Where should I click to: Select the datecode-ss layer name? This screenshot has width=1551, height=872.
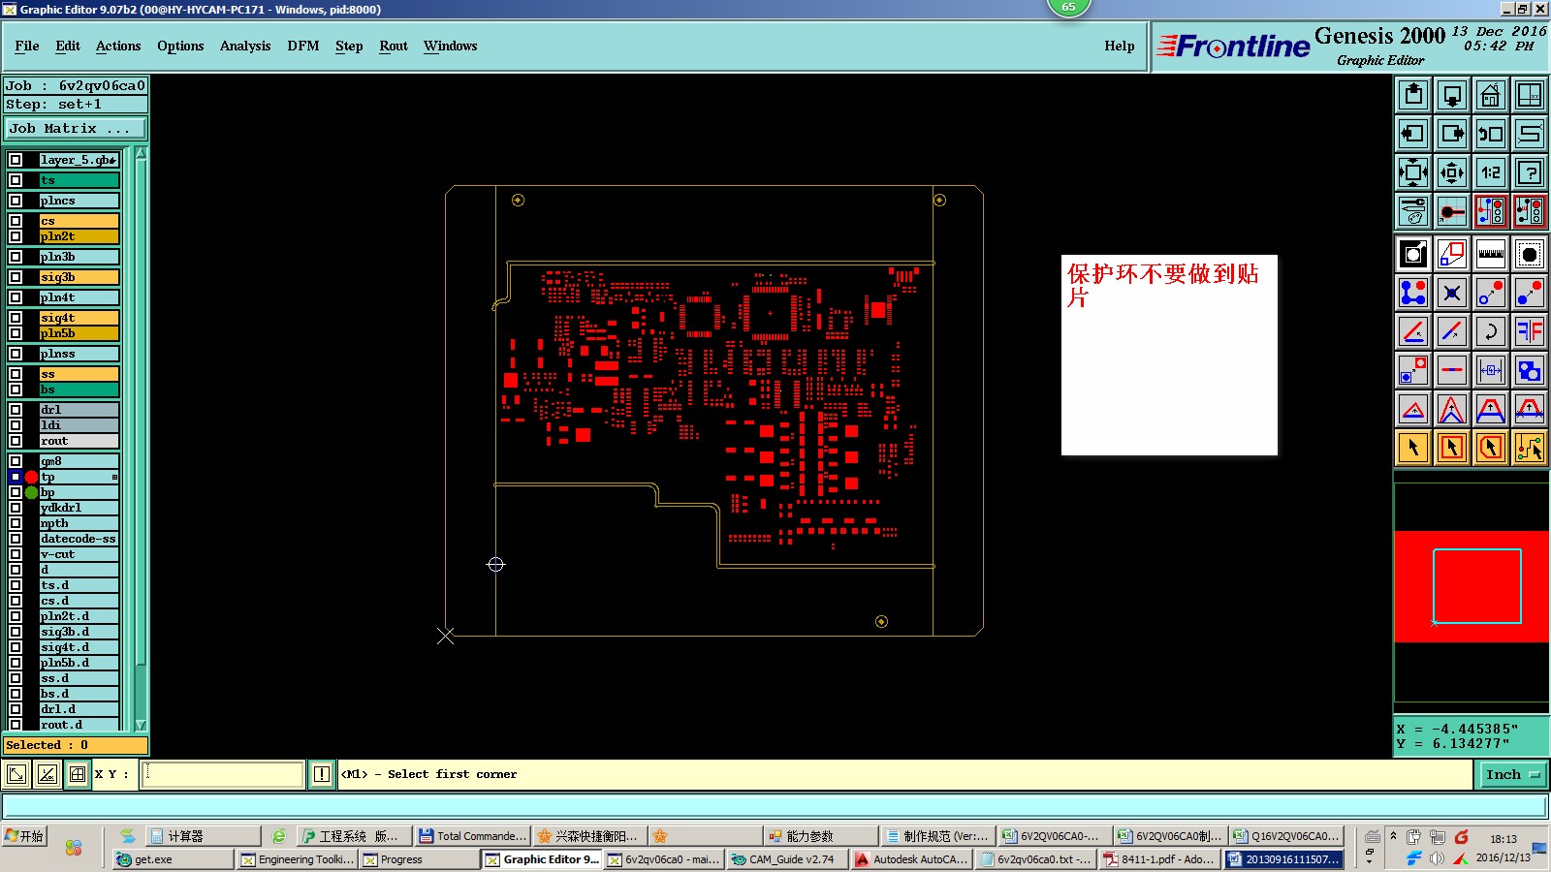tap(79, 539)
